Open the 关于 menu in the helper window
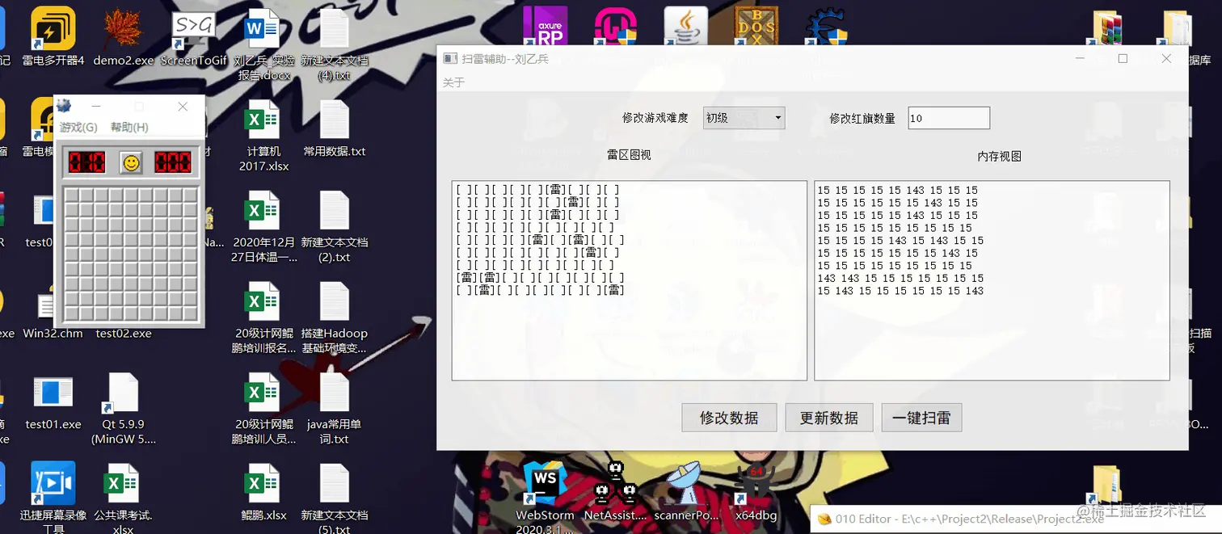This screenshot has height=534, width=1222. pos(453,82)
